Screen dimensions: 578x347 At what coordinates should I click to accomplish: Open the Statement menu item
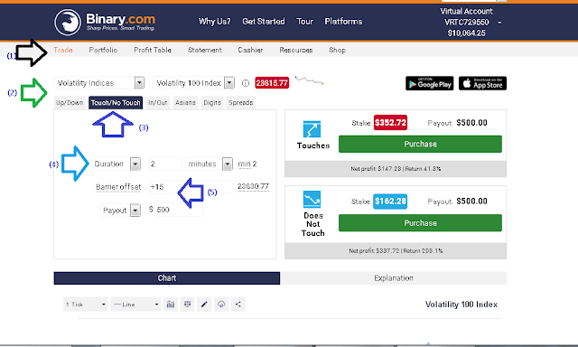coord(205,50)
